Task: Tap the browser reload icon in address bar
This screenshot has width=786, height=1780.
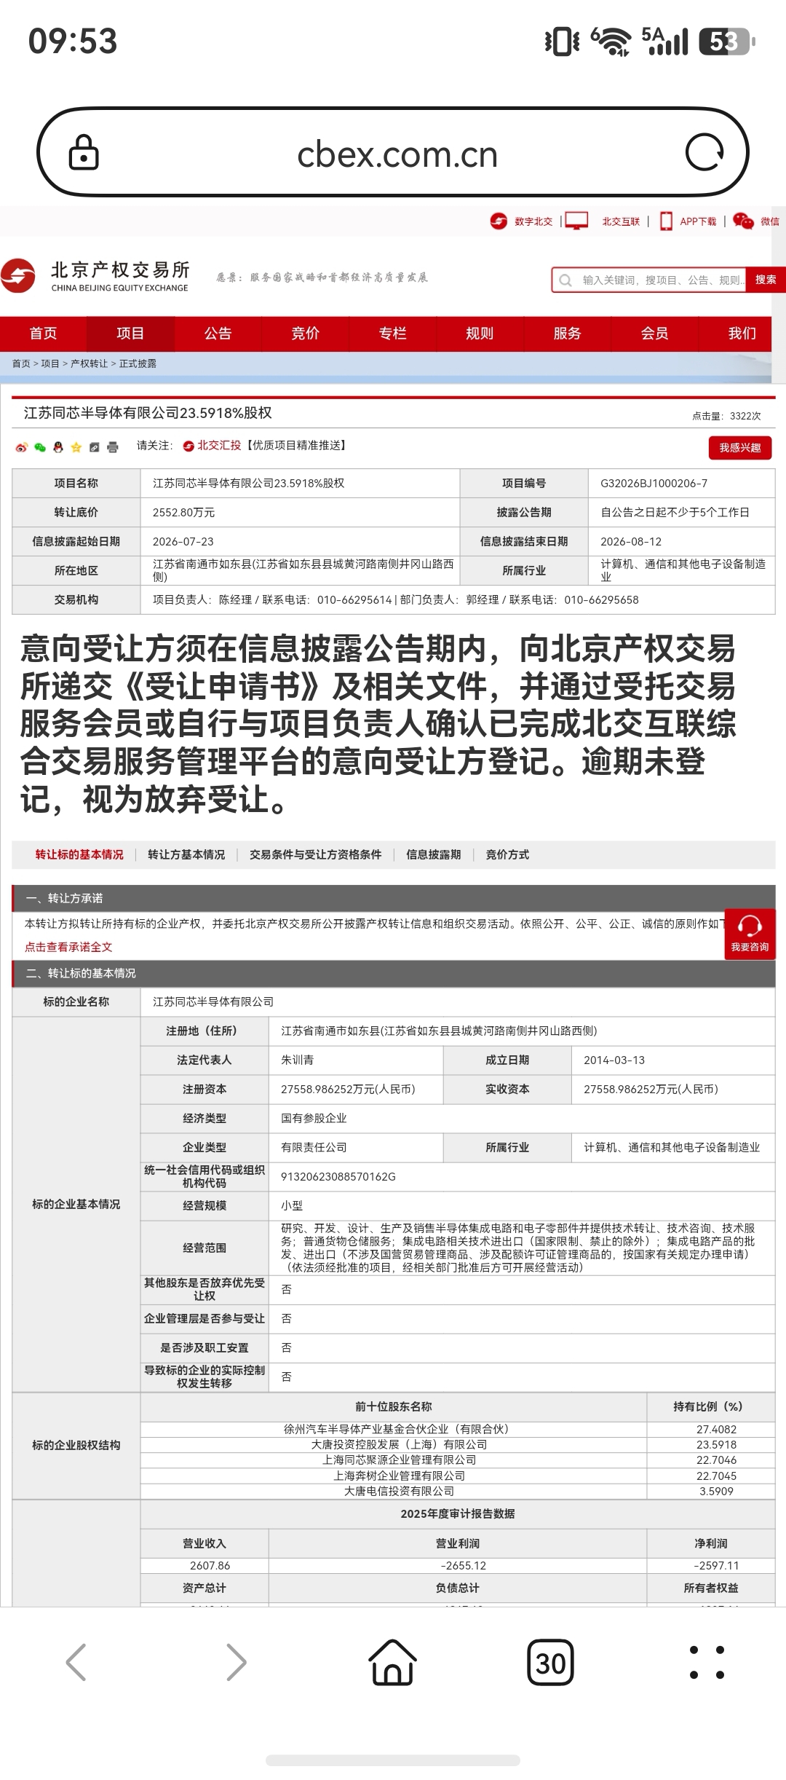Action: click(x=704, y=152)
